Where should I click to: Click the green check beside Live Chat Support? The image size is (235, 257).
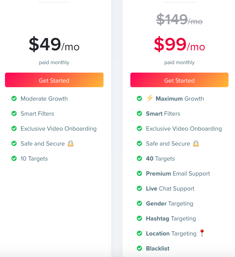click(x=139, y=189)
